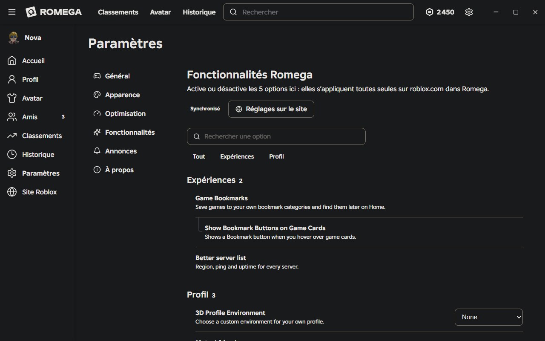This screenshot has height=341, width=545.
Task: Click the Synchronisé status label
Action: 205,109
